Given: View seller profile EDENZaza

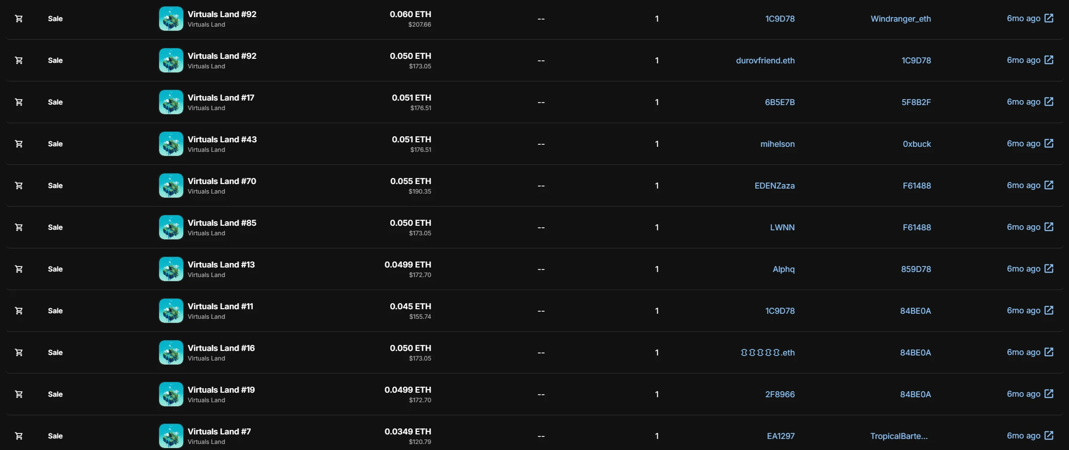Looking at the screenshot, I should [774, 186].
